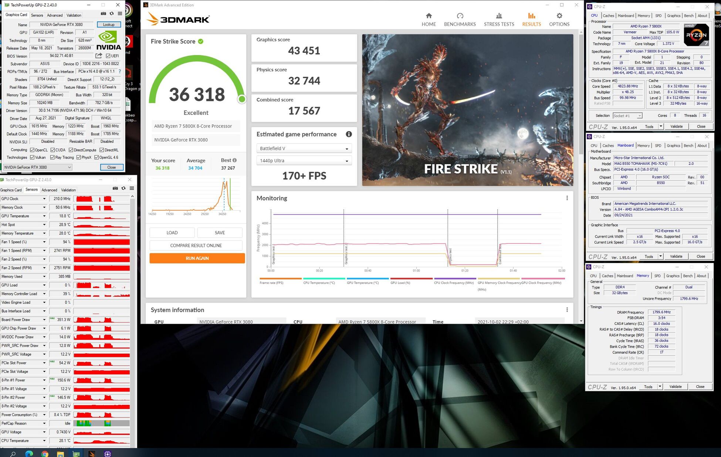The width and height of the screenshot is (721, 457).
Task: Open Monitoring panel three-dot menu
Action: (567, 198)
